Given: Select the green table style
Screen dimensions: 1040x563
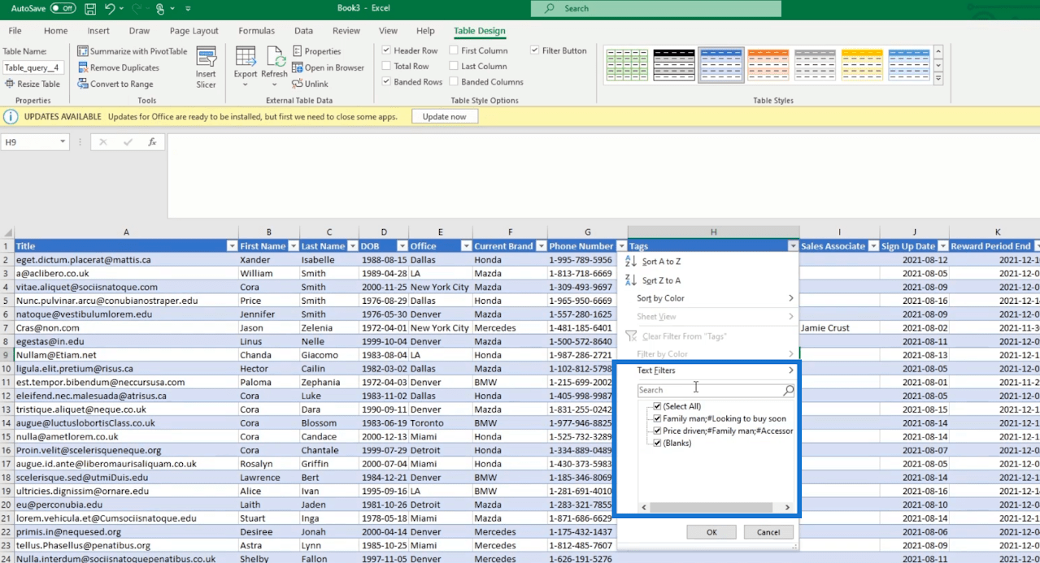Looking at the screenshot, I should tap(627, 65).
